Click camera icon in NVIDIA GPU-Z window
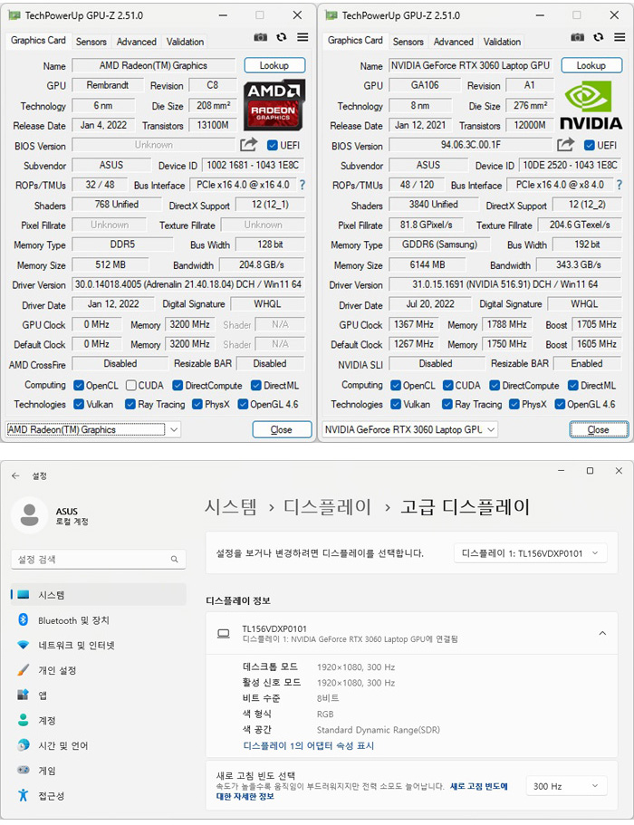 (x=577, y=37)
